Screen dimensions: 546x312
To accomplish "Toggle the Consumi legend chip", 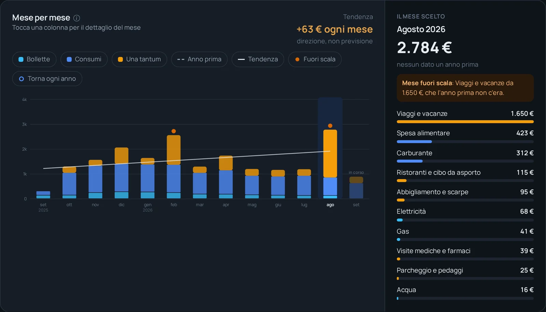I will [84, 59].
